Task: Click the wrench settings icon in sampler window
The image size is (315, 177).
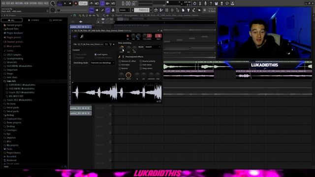Action: click(x=82, y=36)
